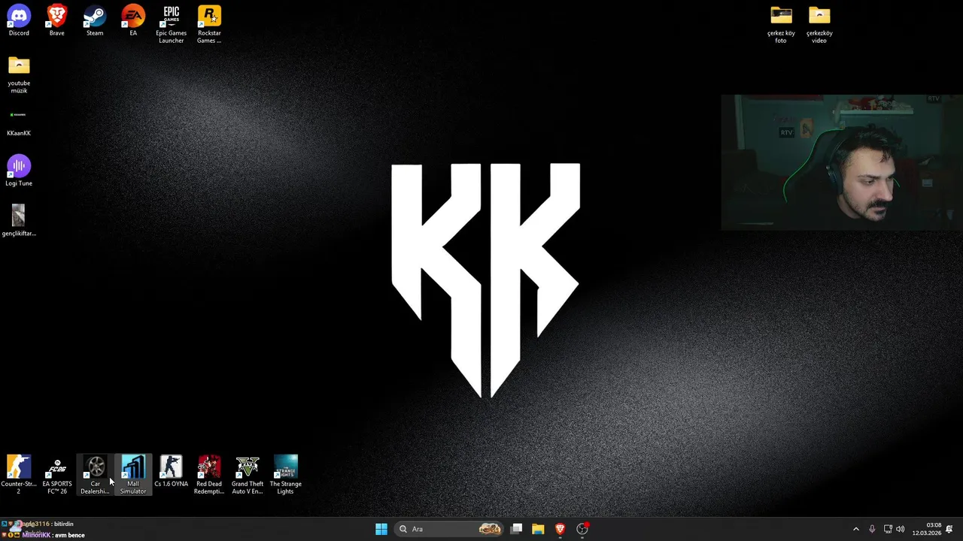Screen dimensions: 963x541
Task: Open Brave browser from the taskbar
Action: click(560, 529)
